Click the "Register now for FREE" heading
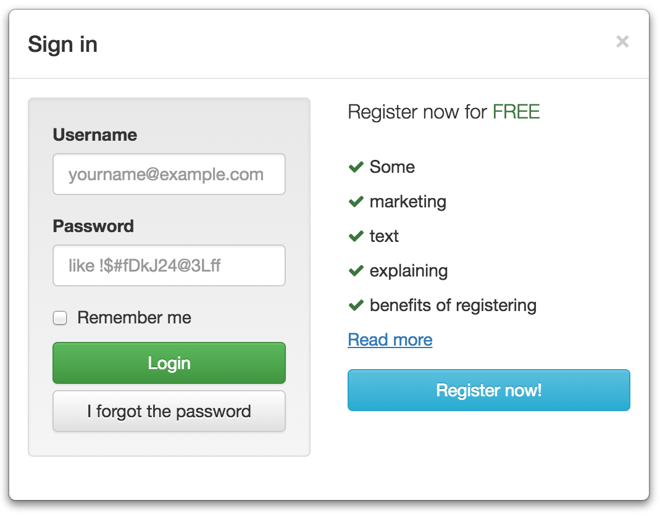The image size is (660, 516). (443, 112)
